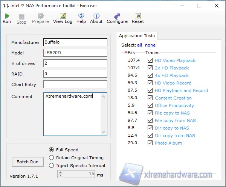Screen dimensions: 226x187
Task: Click the Comment box scroll down arrow
Action: (104, 132)
